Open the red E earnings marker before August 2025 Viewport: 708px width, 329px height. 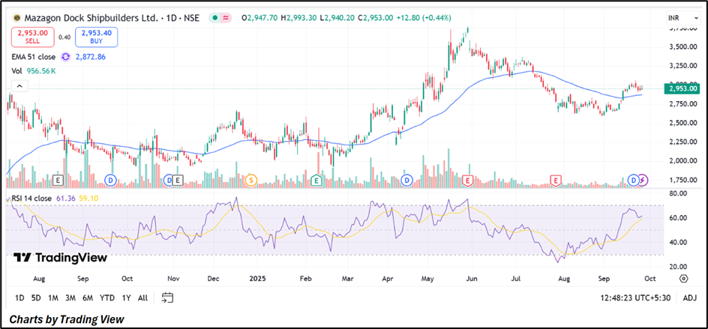[556, 180]
